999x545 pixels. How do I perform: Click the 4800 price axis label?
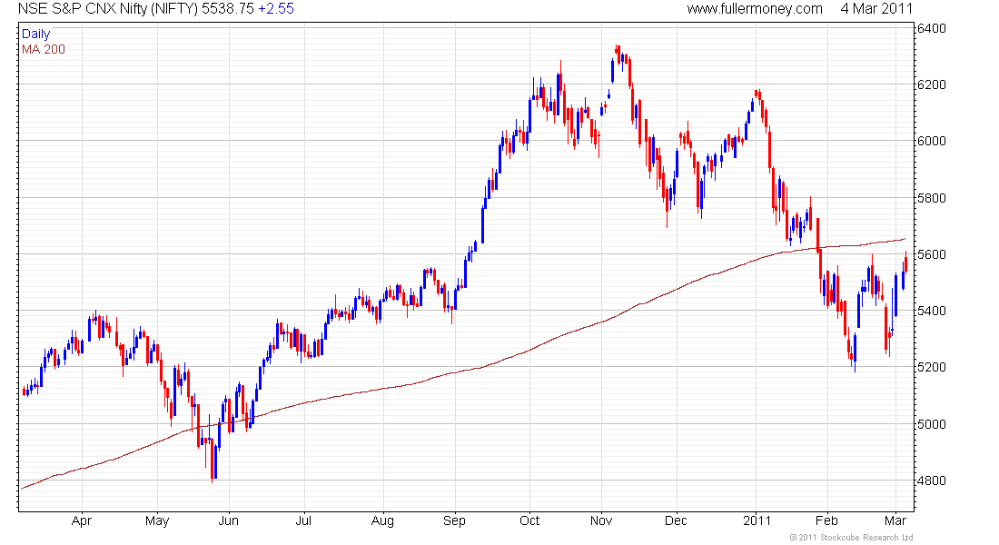[x=932, y=481]
